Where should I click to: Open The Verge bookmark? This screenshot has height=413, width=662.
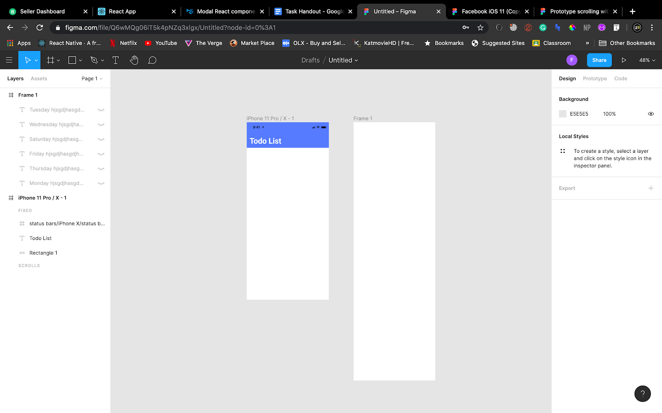coord(204,43)
